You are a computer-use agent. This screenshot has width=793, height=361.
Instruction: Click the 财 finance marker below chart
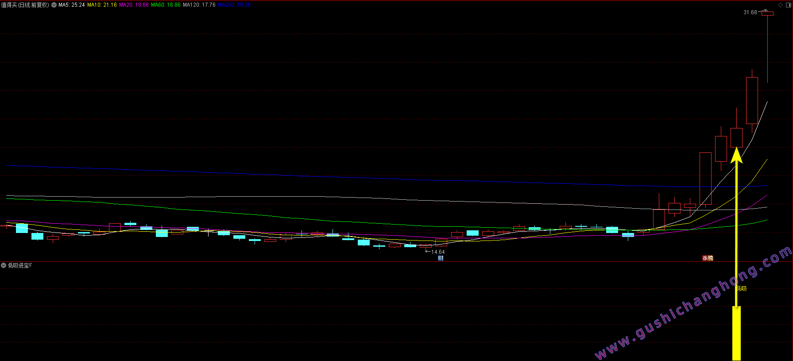click(441, 258)
